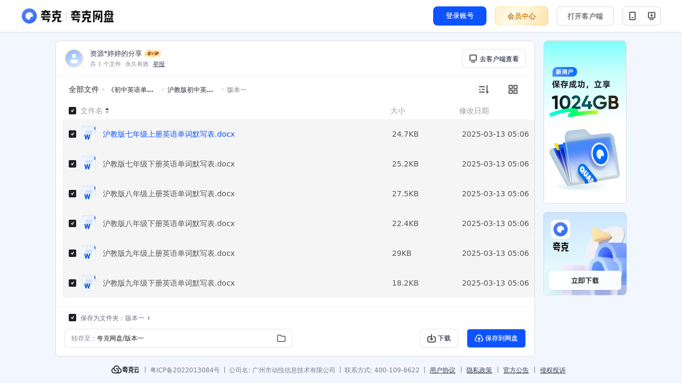Click the 1024GB new-user promo banner
Screen dimensions: 682x383
point(585,122)
